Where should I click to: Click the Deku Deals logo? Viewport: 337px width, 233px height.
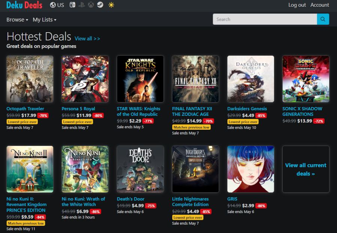(x=24, y=5)
